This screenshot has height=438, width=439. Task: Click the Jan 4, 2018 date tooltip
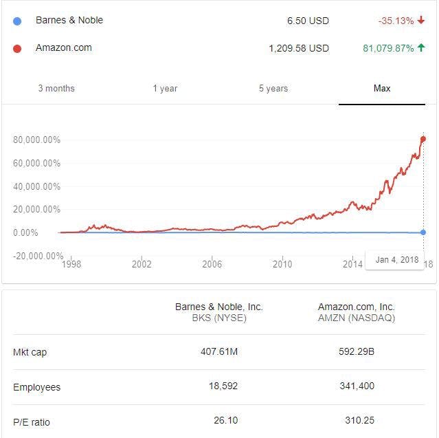tap(397, 260)
